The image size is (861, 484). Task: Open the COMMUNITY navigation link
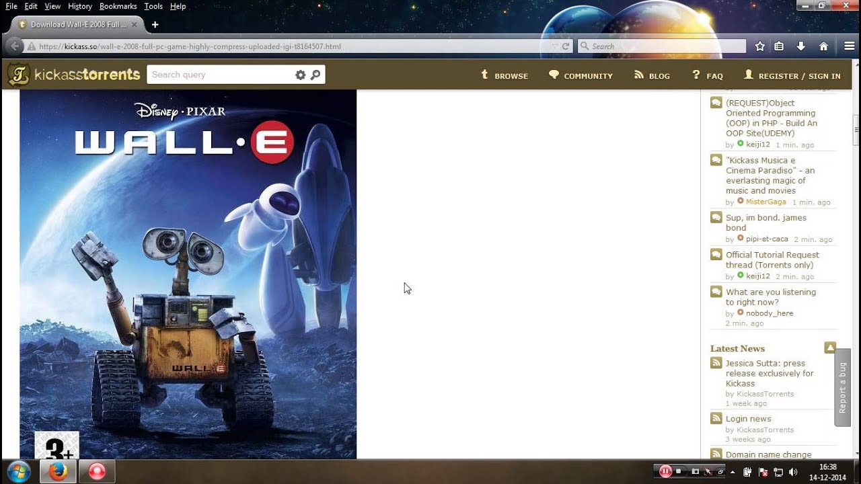581,75
